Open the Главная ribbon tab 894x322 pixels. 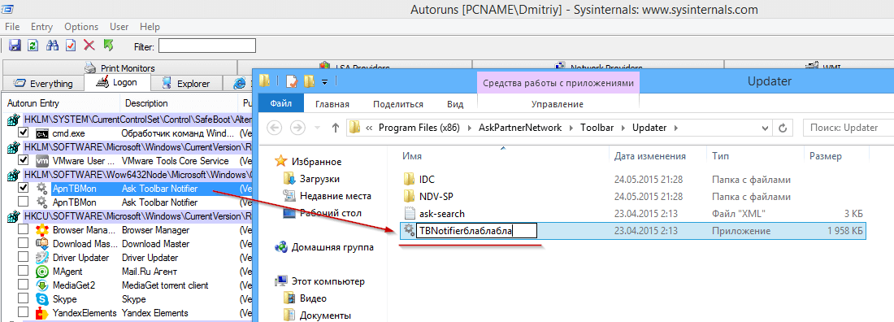[332, 104]
